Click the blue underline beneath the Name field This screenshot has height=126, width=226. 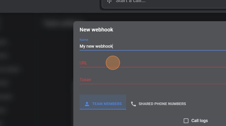tap(153, 50)
